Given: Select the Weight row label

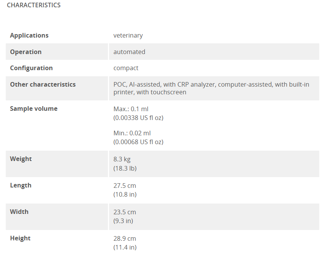Looking at the screenshot, I should [21, 159].
